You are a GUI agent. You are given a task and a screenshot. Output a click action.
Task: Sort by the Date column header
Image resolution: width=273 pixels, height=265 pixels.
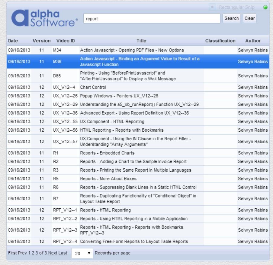[x=13, y=41]
